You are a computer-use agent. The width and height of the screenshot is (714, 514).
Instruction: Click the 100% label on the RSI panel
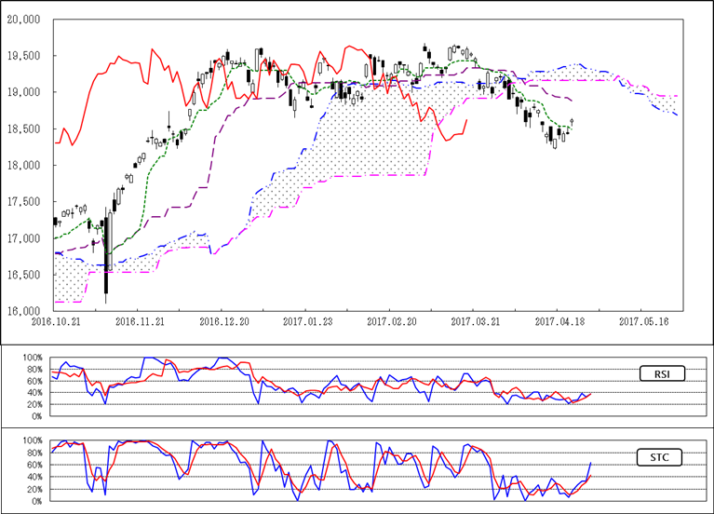click(32, 358)
